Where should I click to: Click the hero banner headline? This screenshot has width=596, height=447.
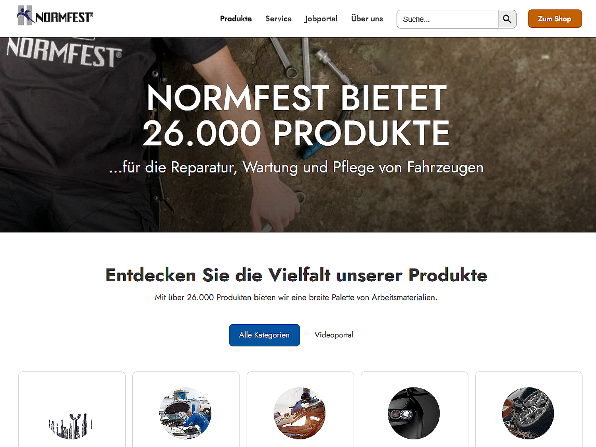coord(296,115)
